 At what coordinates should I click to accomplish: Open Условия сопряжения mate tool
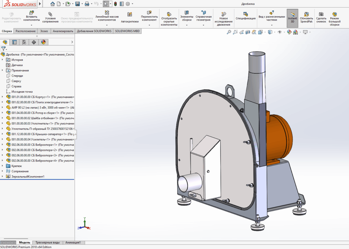click(x=50, y=15)
